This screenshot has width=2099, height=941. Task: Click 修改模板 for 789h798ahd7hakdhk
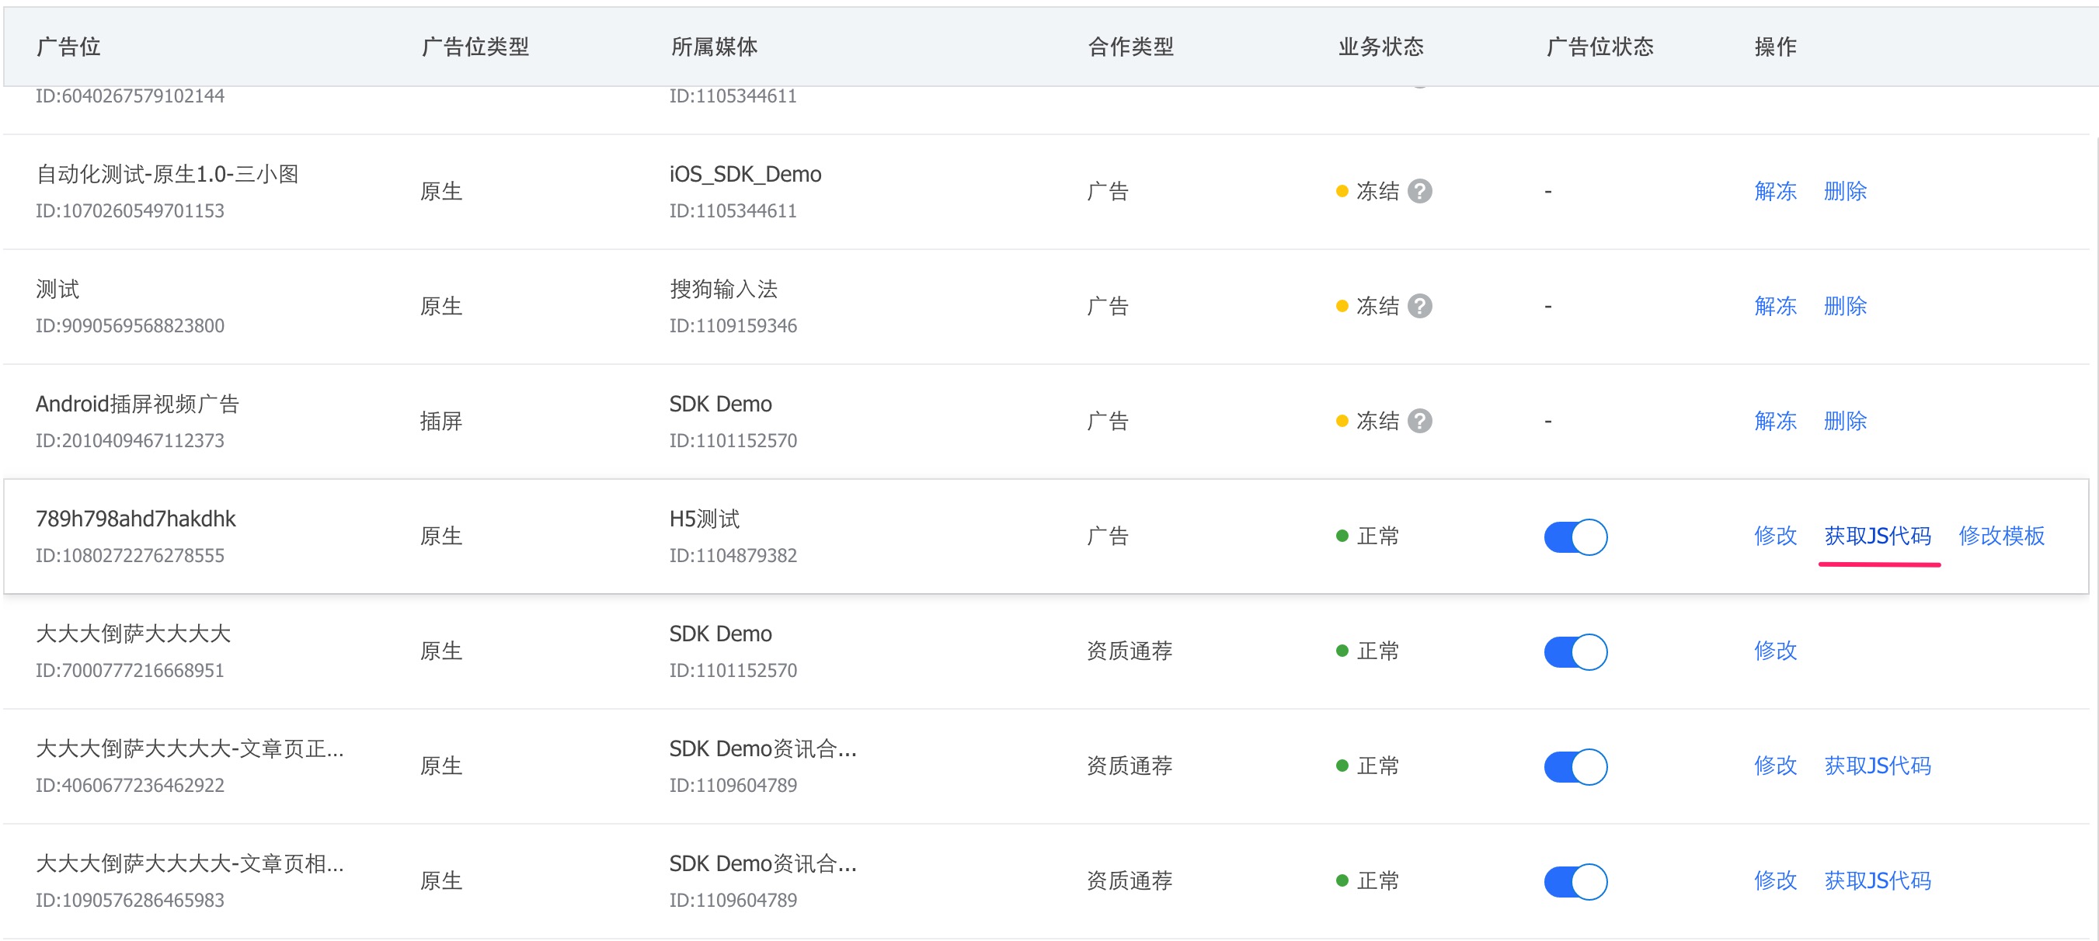(2001, 536)
